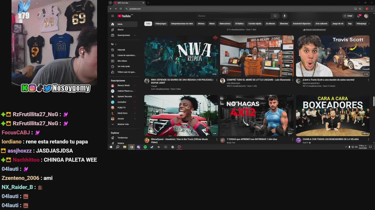Reload the page in browser
Image resolution: width=375 pixels, height=210 pixels.
point(120,9)
